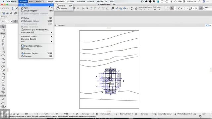
Task: Select the Slab tool in the toolbox
Action: click(x=3, y=55)
